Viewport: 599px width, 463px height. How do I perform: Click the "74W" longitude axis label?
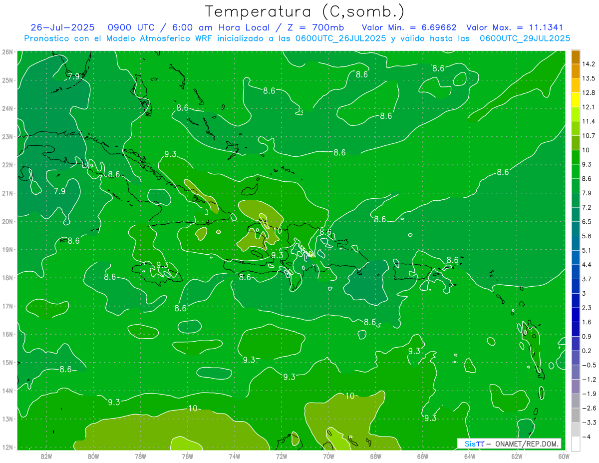(235, 456)
